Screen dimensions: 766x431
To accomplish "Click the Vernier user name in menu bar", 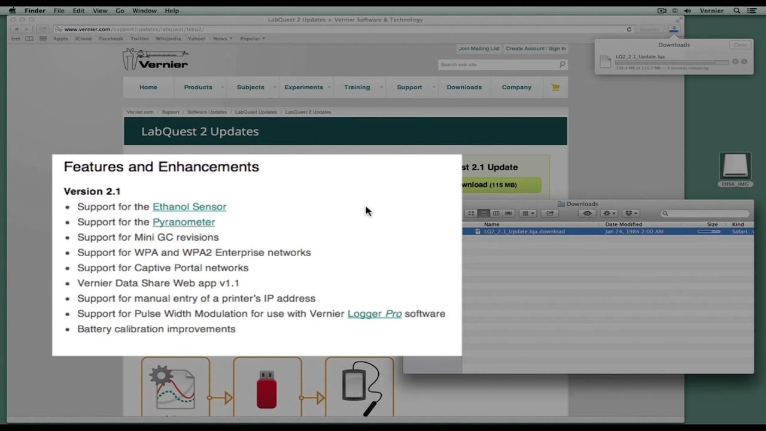I will click(x=712, y=10).
